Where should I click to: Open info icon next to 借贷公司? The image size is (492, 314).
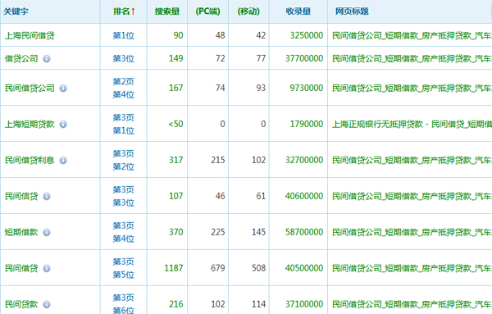tap(47, 59)
